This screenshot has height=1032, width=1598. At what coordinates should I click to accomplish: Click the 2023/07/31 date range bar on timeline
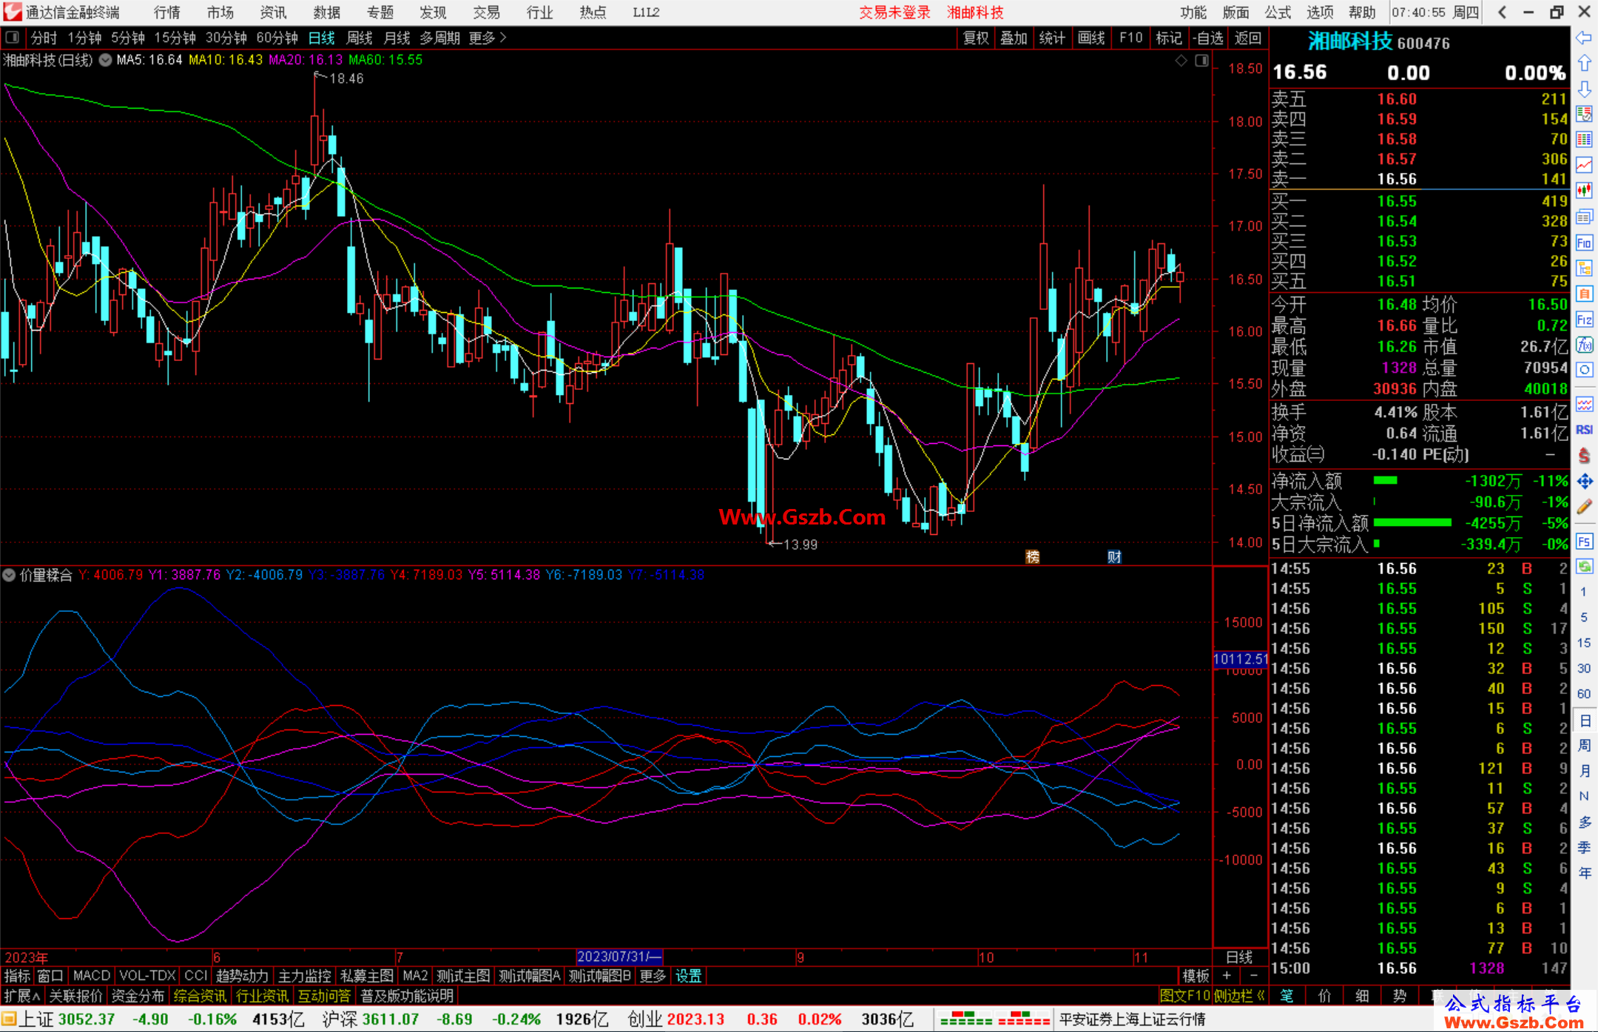pos(619,957)
